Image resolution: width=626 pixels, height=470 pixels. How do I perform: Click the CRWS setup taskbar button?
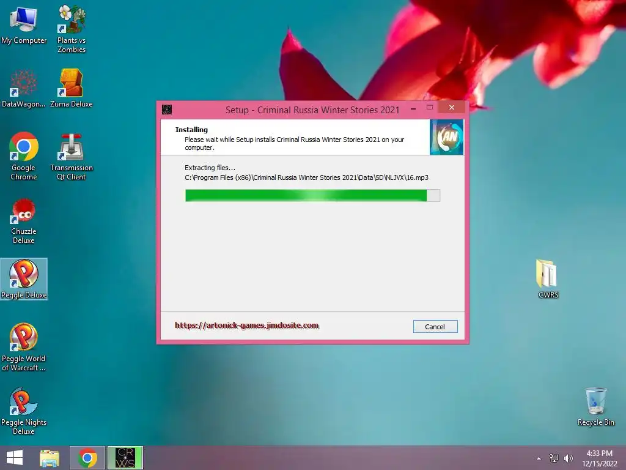coord(125,458)
